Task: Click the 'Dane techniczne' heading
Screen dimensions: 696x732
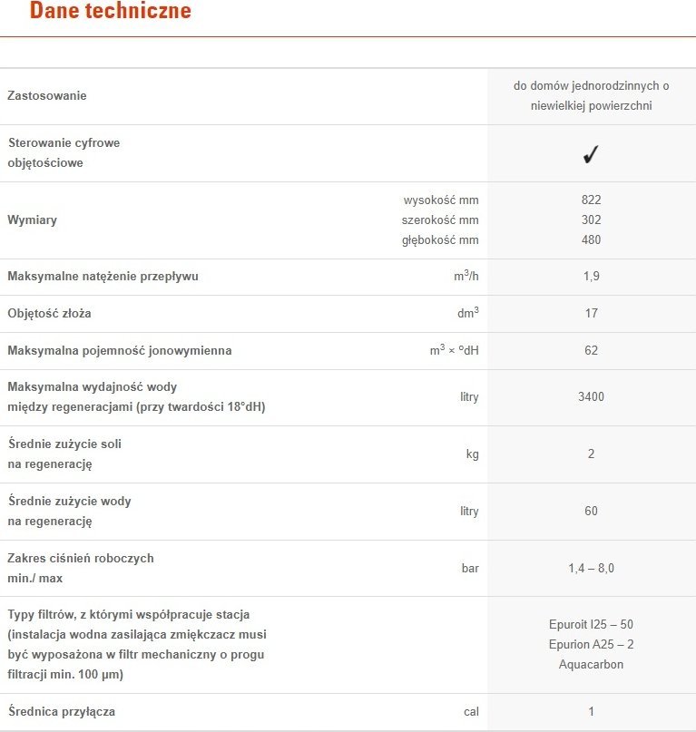Action: (x=111, y=10)
